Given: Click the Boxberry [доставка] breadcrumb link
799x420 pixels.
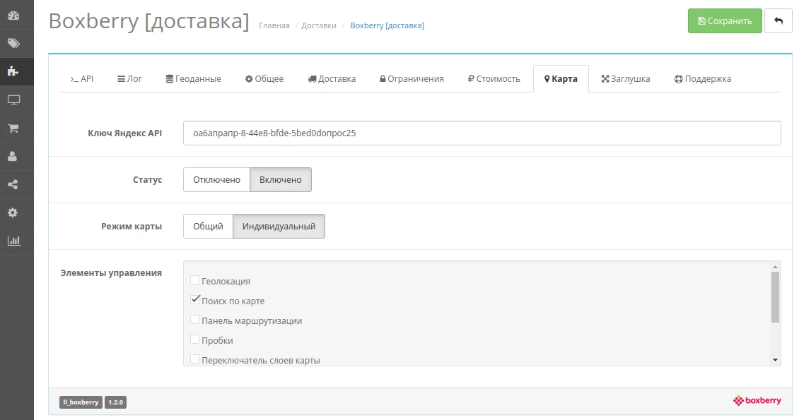Looking at the screenshot, I should (x=387, y=25).
